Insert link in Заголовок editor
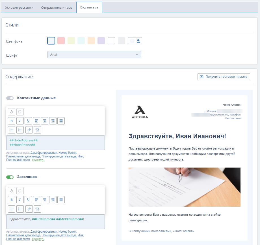The height and width of the screenshot is (245, 260). (x=29, y=209)
